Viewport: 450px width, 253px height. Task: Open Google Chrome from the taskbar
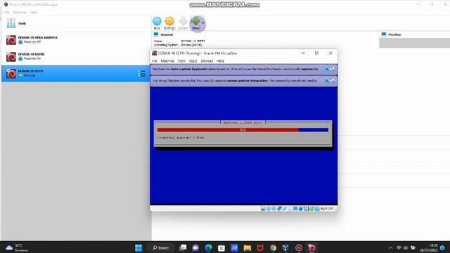273,247
